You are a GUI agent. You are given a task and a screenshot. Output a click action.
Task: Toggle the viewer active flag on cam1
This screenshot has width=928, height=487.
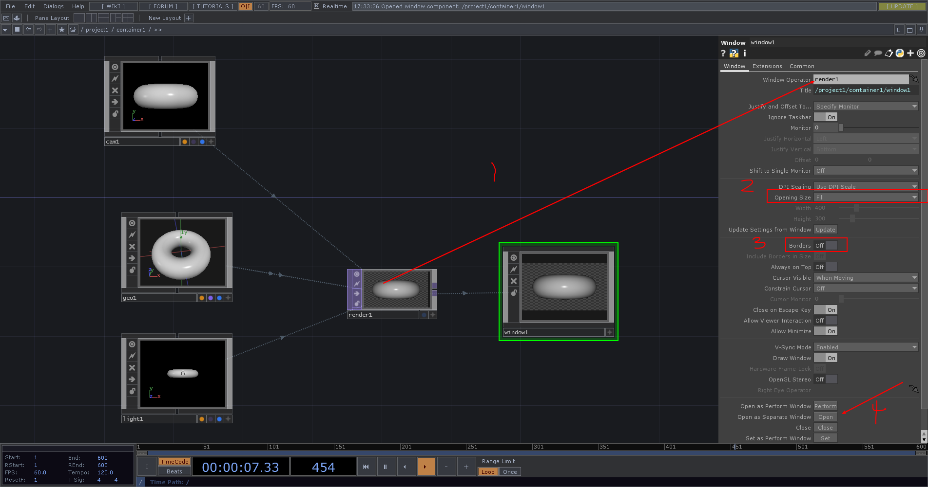point(115,67)
